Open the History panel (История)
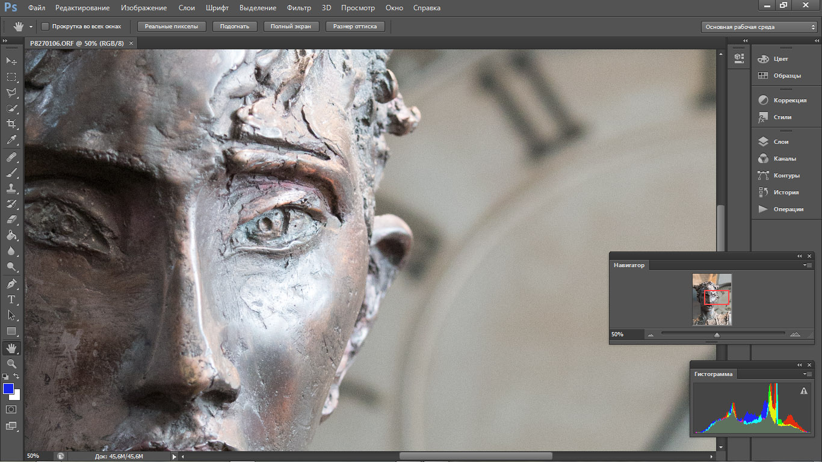The width and height of the screenshot is (822, 462). (x=786, y=192)
